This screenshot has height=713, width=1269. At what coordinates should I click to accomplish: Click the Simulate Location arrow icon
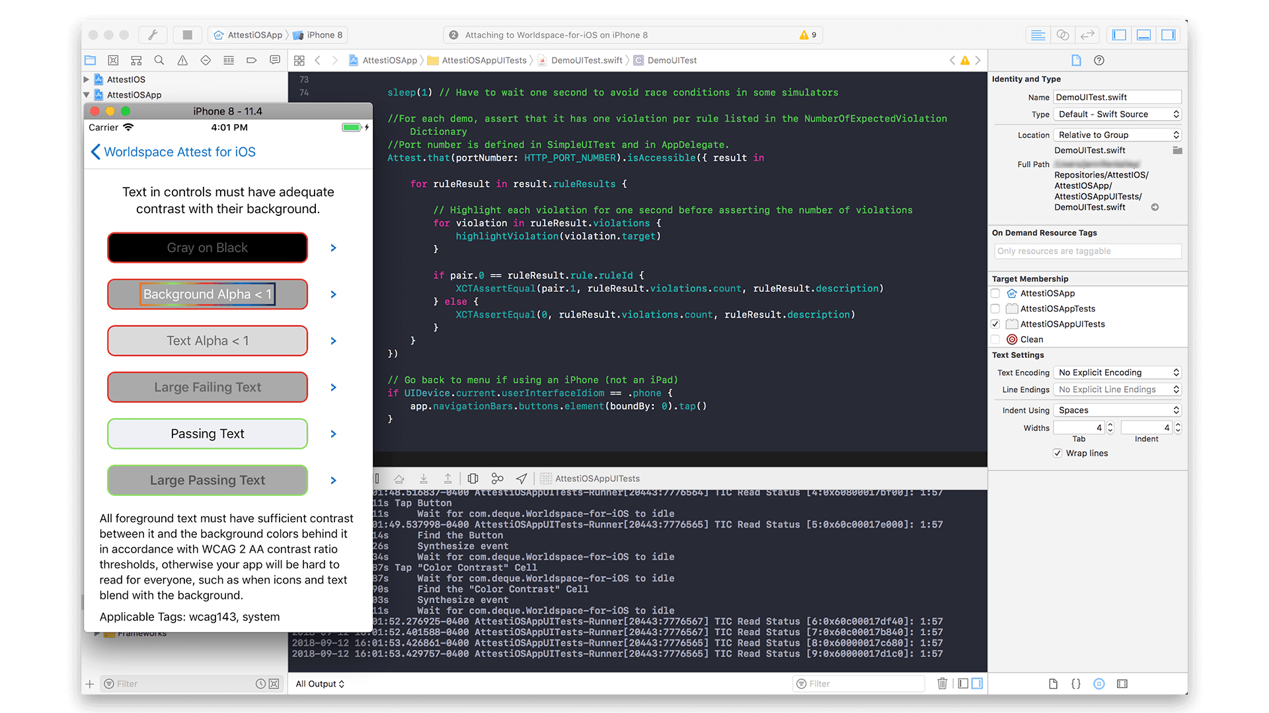pyautogui.click(x=521, y=479)
